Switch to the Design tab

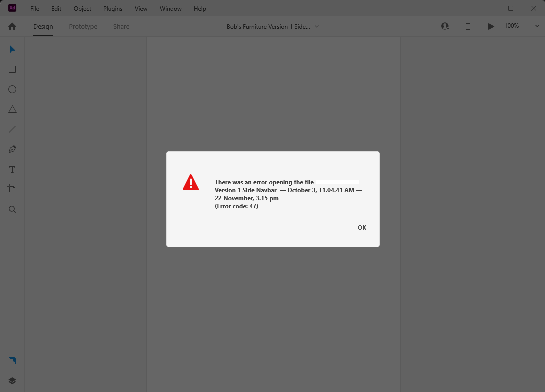coord(43,27)
